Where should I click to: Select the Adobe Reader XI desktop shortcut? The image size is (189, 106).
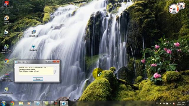click(x=6, y=5)
